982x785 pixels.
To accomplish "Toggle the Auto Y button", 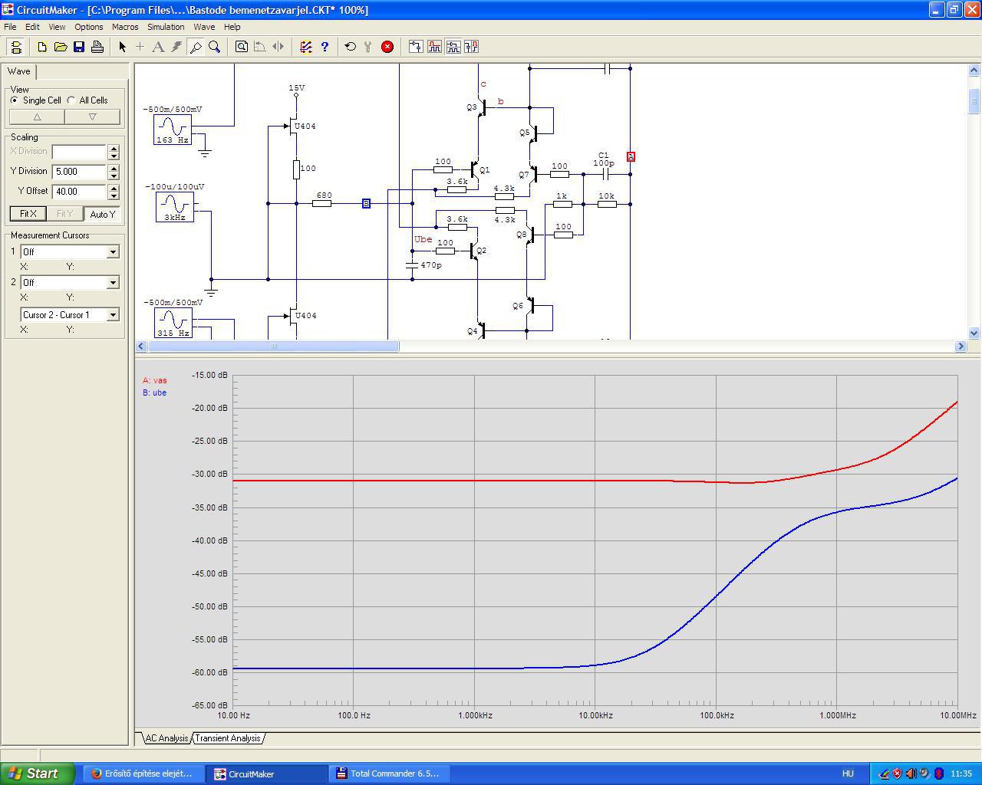I will tap(102, 214).
